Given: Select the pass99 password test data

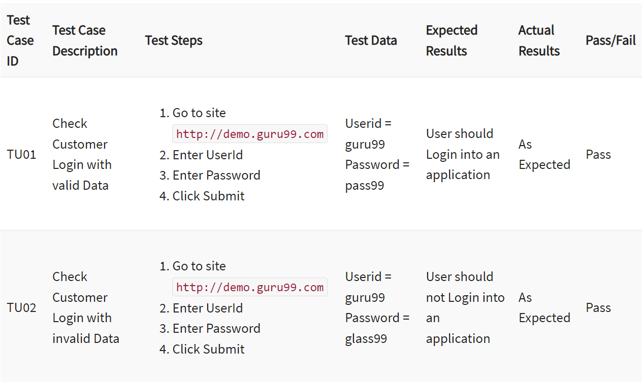Looking at the screenshot, I should pos(365,186).
